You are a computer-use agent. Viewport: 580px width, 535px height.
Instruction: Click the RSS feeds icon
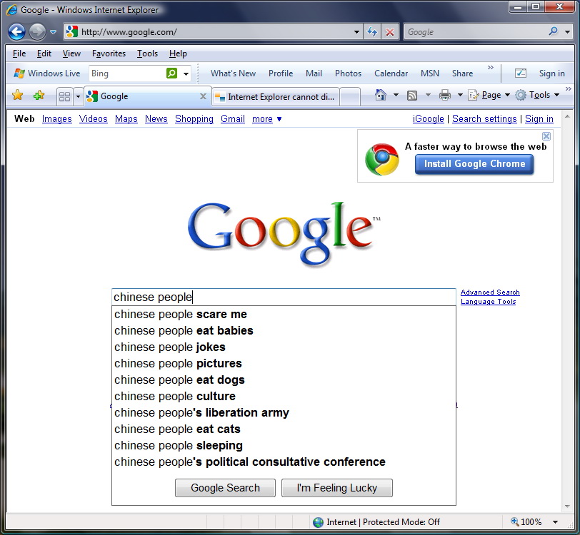(x=412, y=95)
